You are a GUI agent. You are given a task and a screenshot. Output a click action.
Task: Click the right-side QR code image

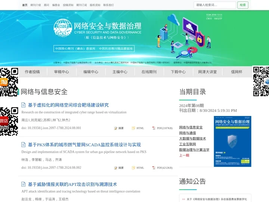tap(261, 81)
